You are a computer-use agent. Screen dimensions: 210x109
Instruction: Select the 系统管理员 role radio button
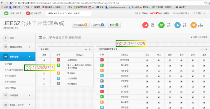point(44,60)
